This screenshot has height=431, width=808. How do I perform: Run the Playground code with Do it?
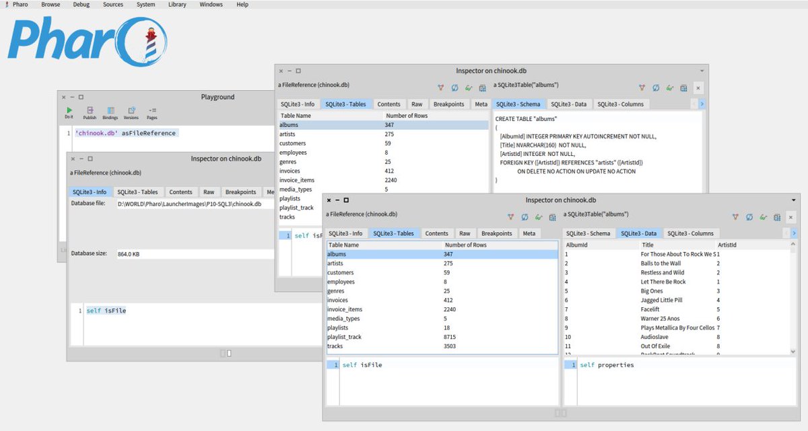69,112
